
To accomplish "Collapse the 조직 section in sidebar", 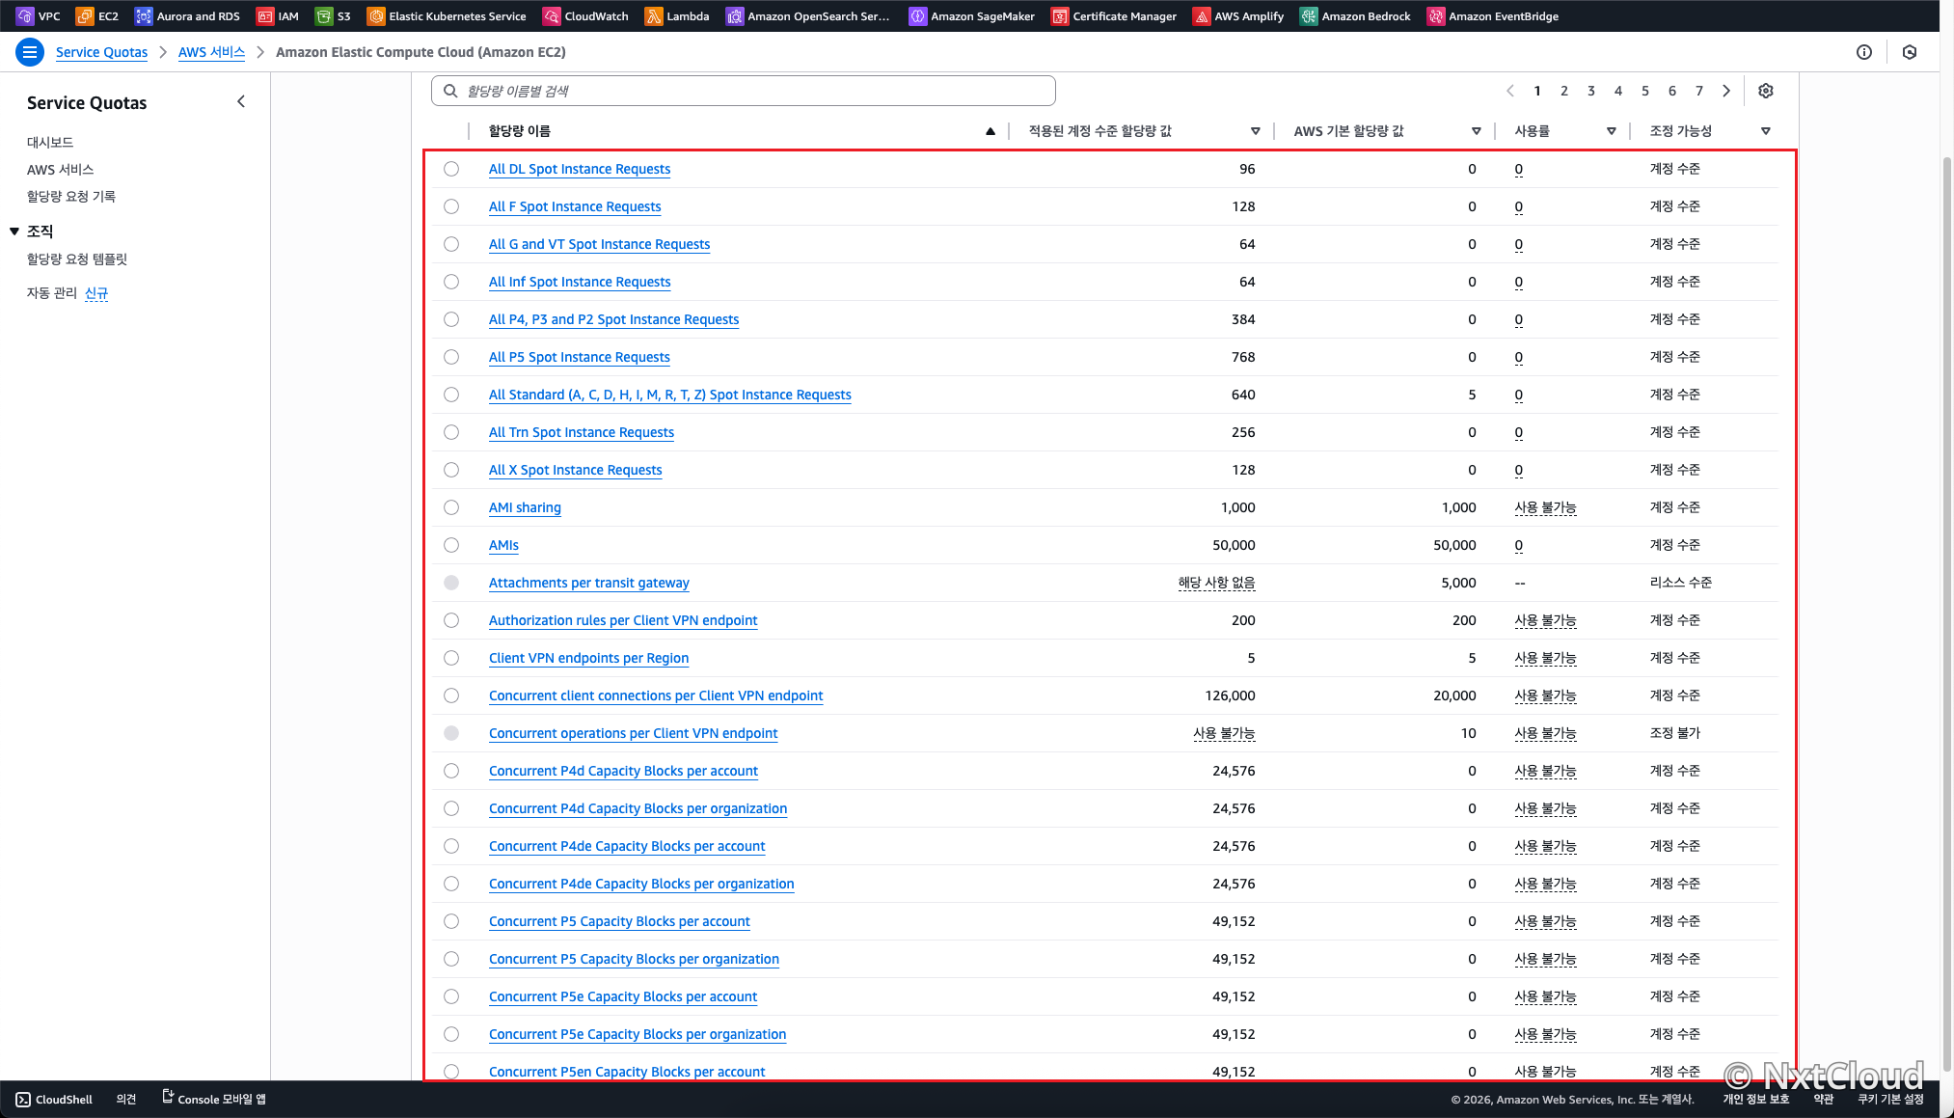I will click(14, 232).
